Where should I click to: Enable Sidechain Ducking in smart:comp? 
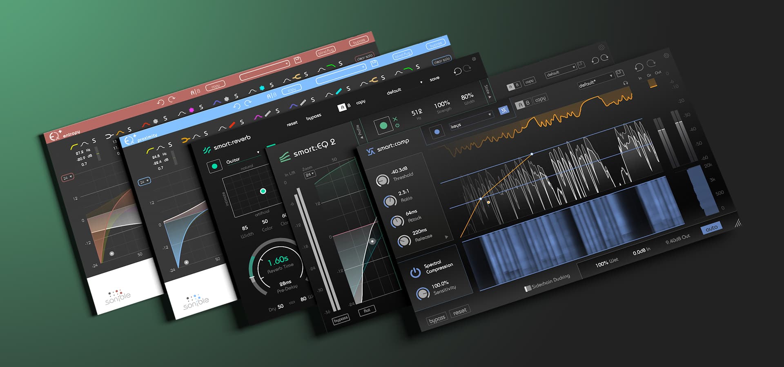(x=528, y=287)
